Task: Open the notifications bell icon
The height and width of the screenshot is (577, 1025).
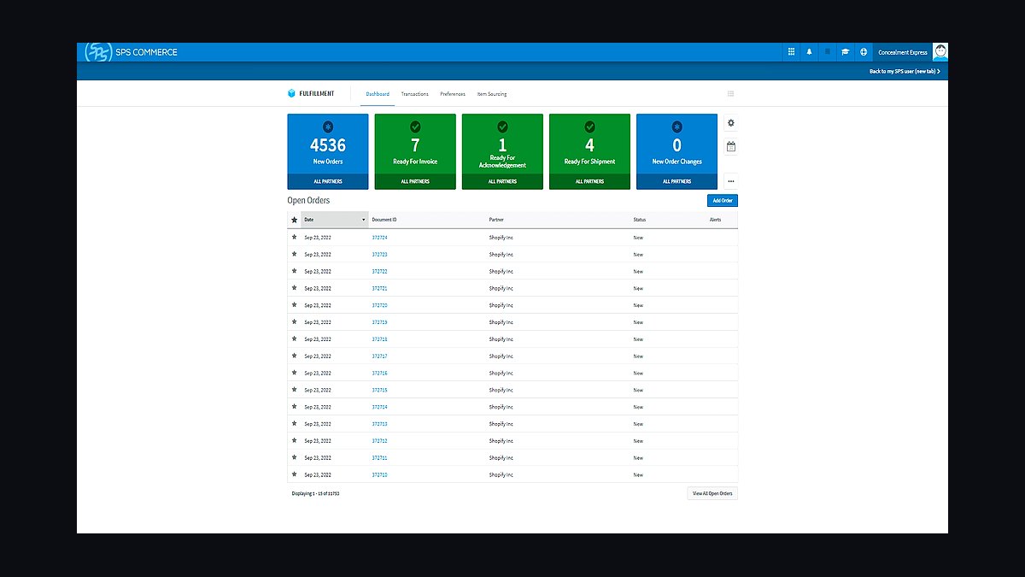Action: tap(809, 52)
